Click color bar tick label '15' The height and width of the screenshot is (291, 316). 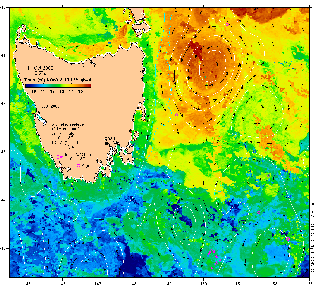pyautogui.click(x=80, y=91)
